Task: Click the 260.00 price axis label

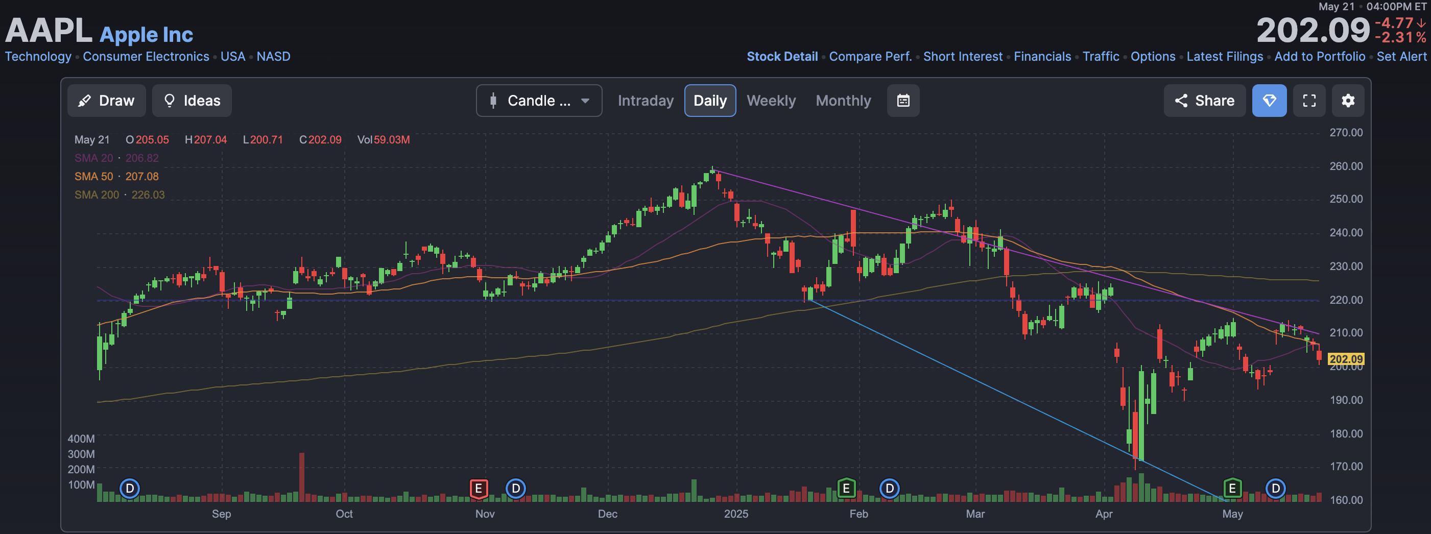Action: [x=1346, y=166]
